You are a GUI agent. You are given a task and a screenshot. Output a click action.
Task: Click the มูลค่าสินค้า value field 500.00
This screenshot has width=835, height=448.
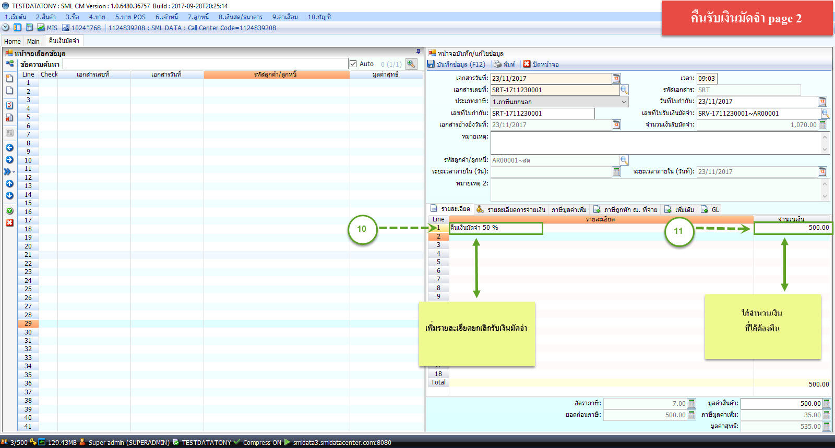[781, 403]
